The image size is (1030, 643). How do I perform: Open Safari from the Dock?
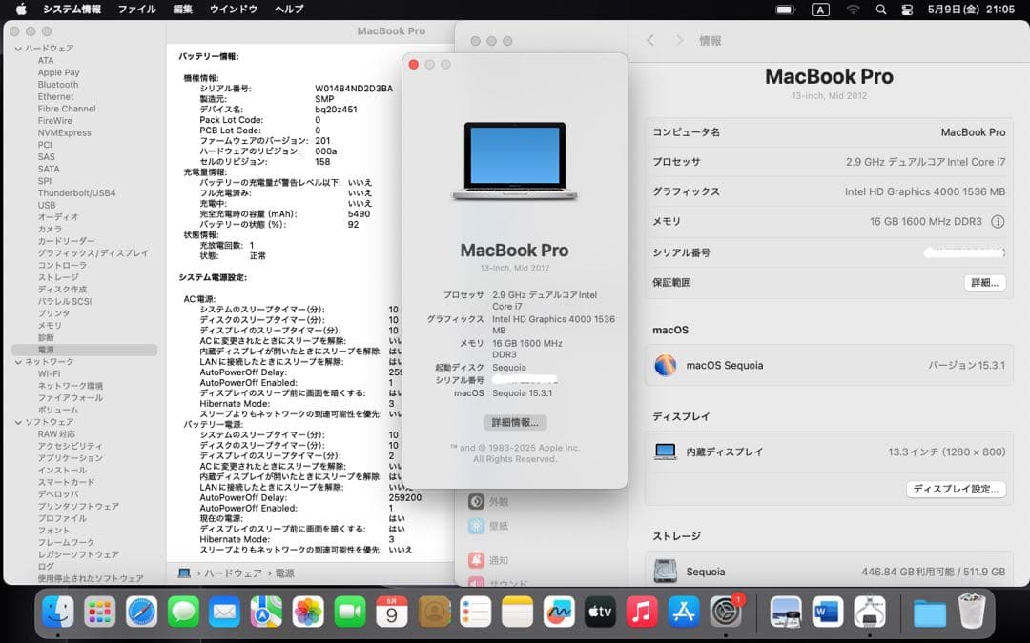click(141, 614)
